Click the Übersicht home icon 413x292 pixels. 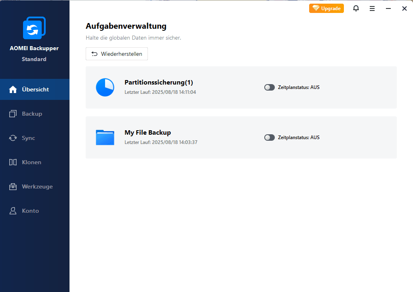coord(13,89)
